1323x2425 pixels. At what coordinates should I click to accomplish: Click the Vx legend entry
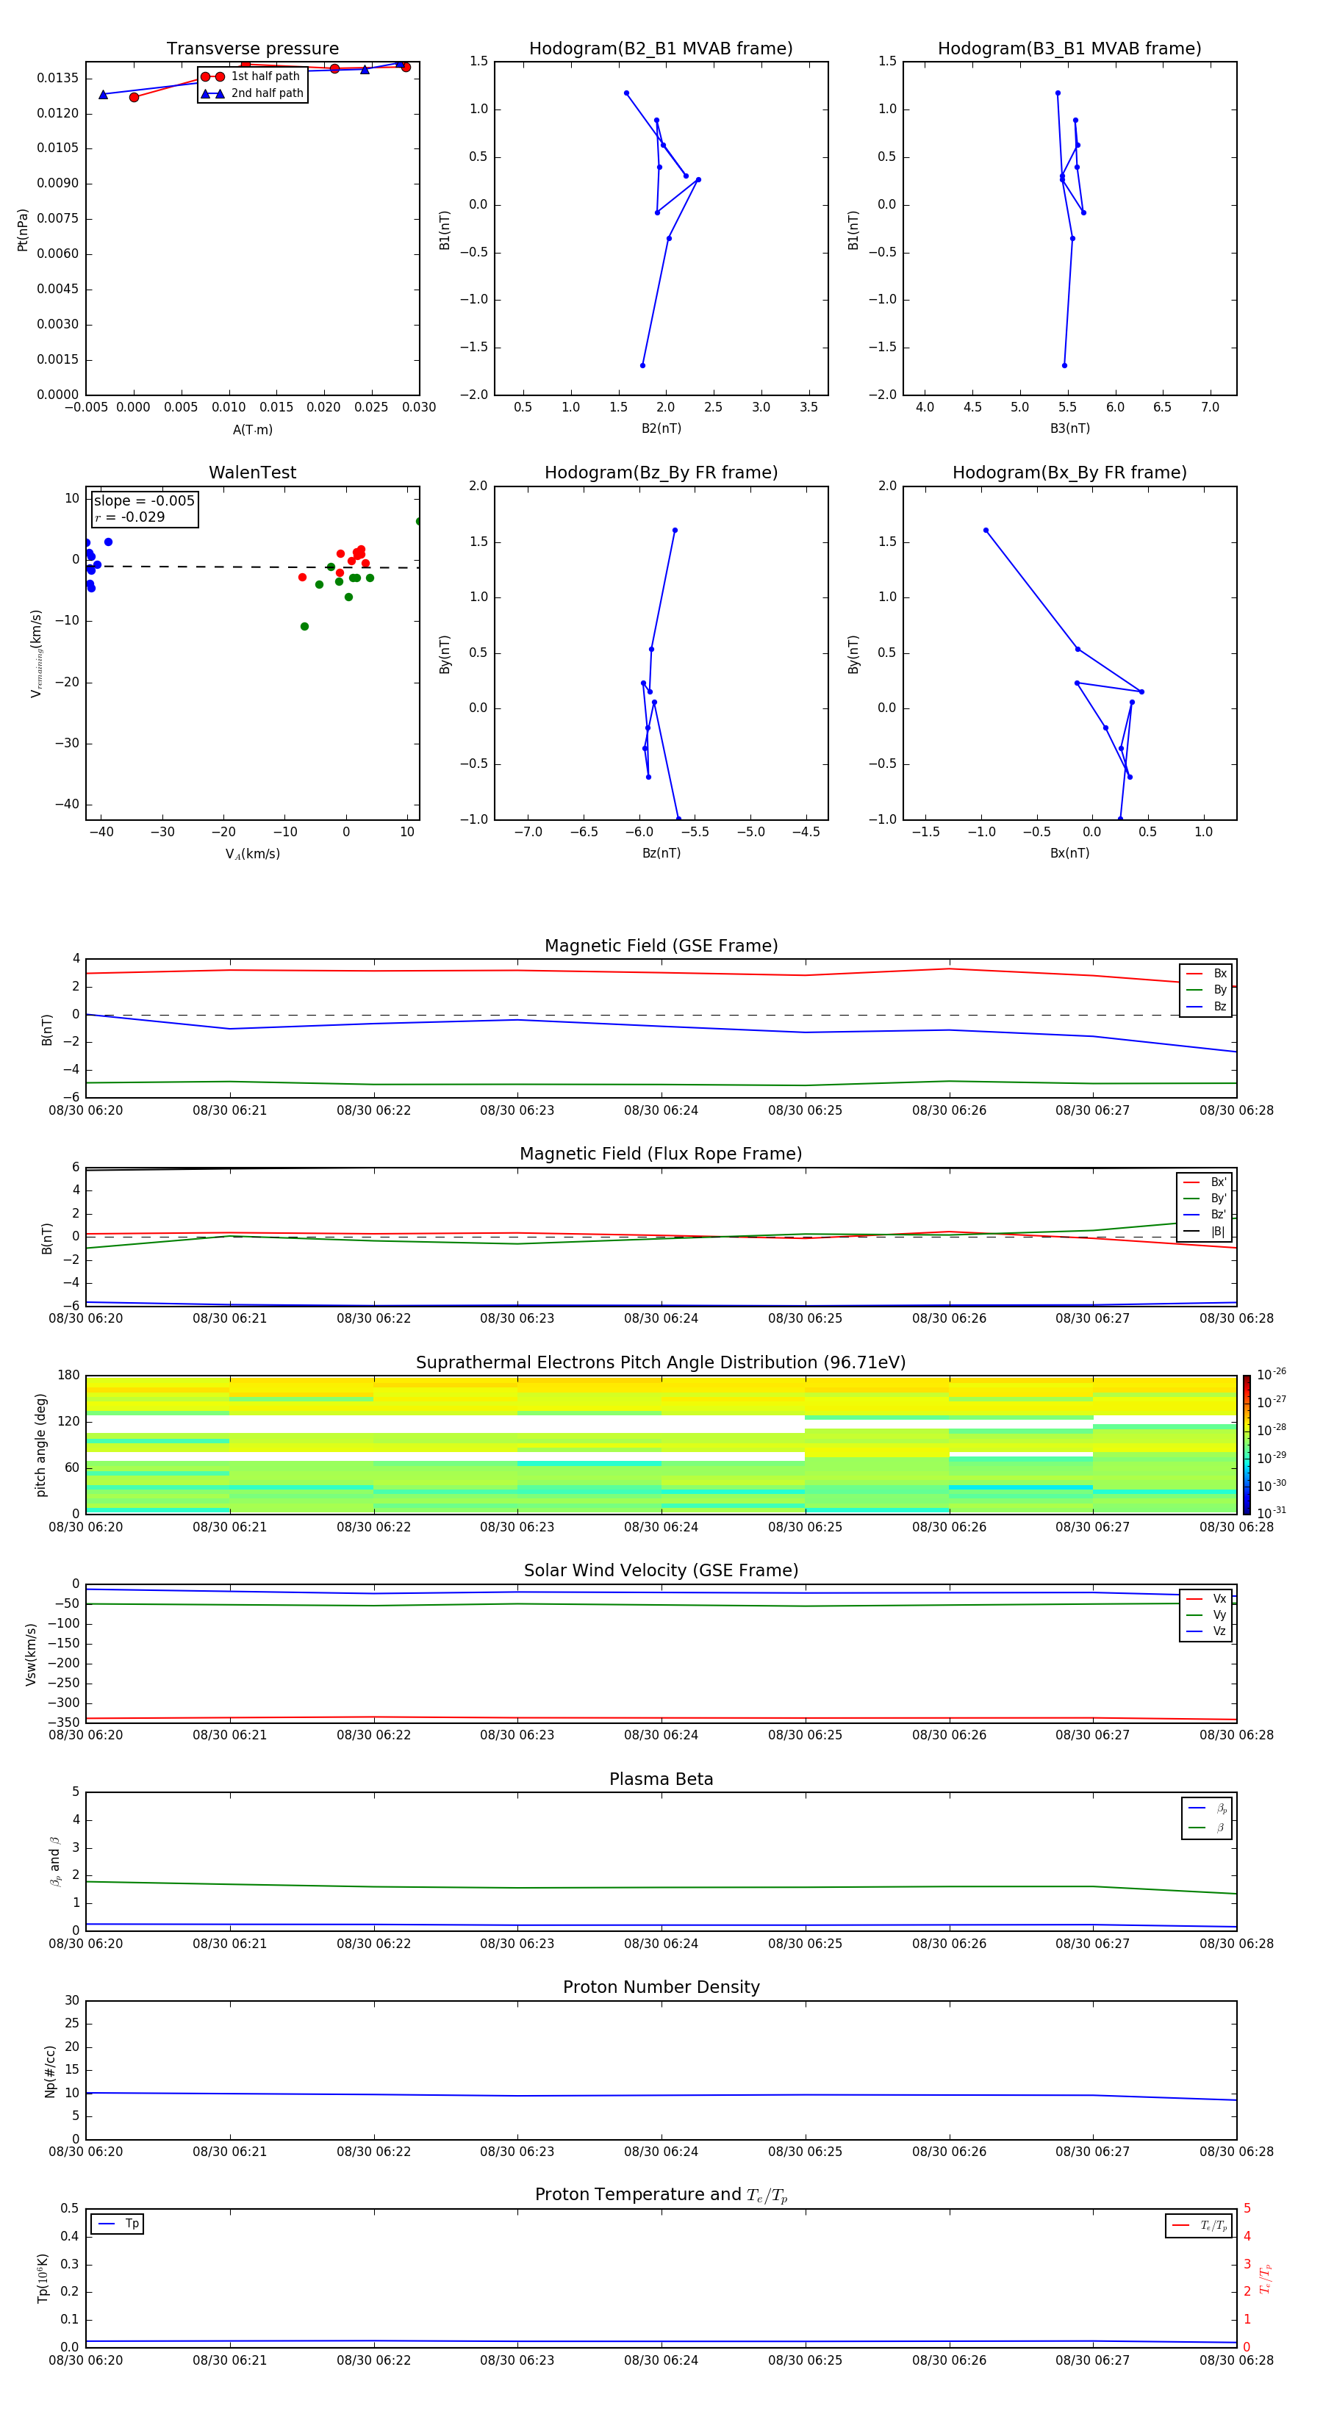click(x=1206, y=1598)
